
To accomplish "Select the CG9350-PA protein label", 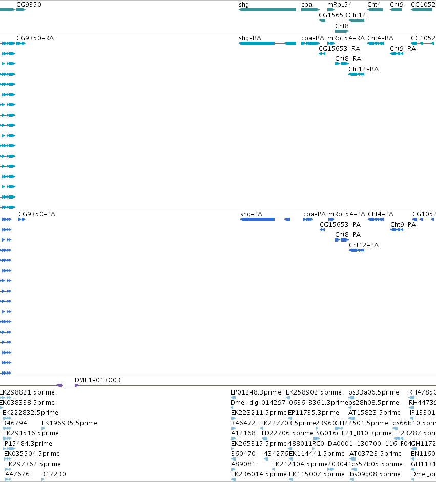I will (37, 214).
